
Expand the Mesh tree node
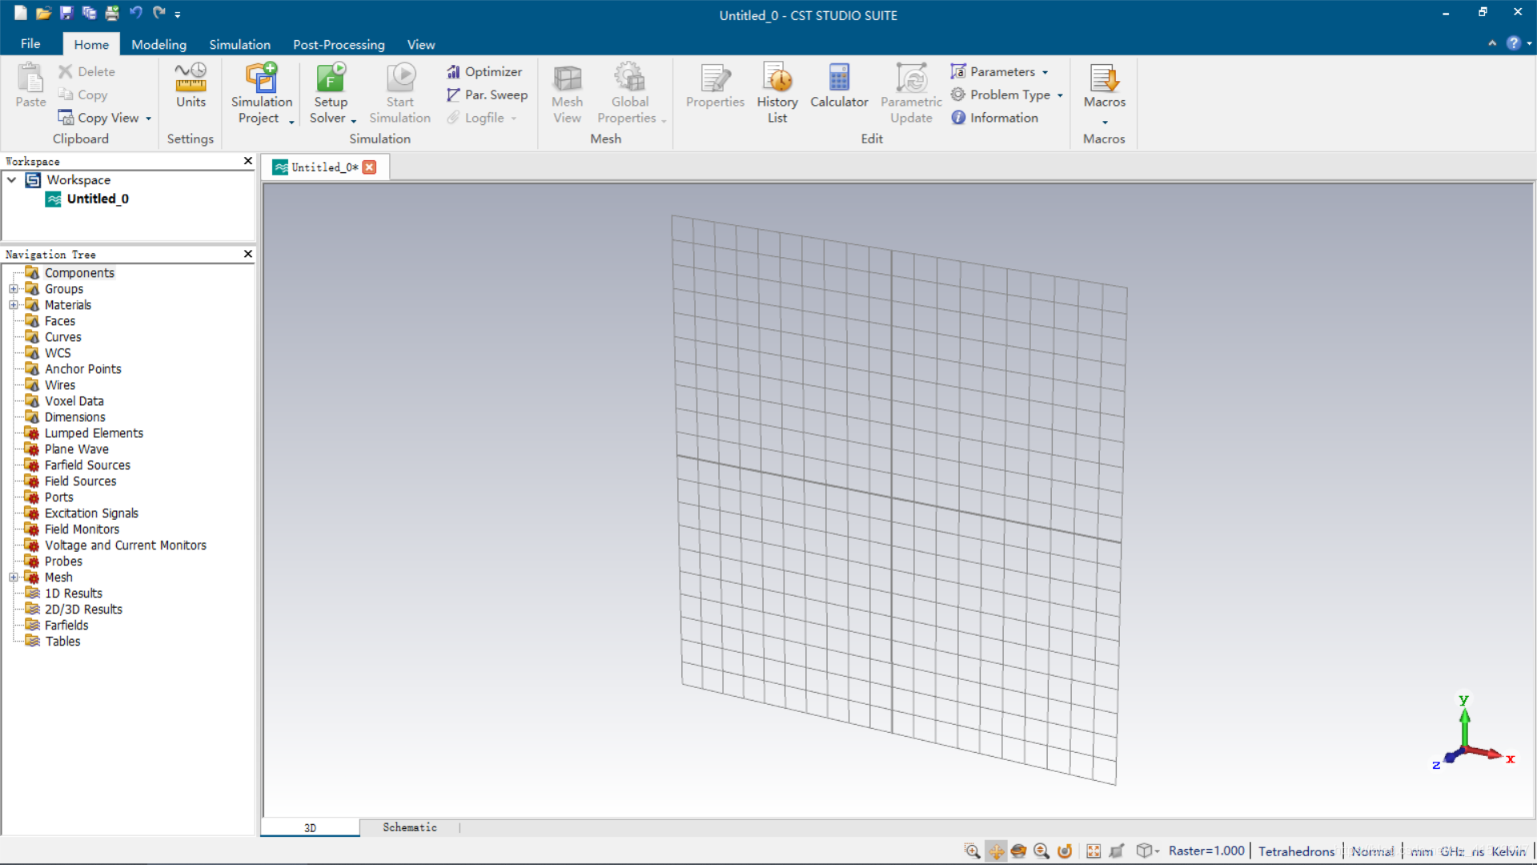[13, 577]
